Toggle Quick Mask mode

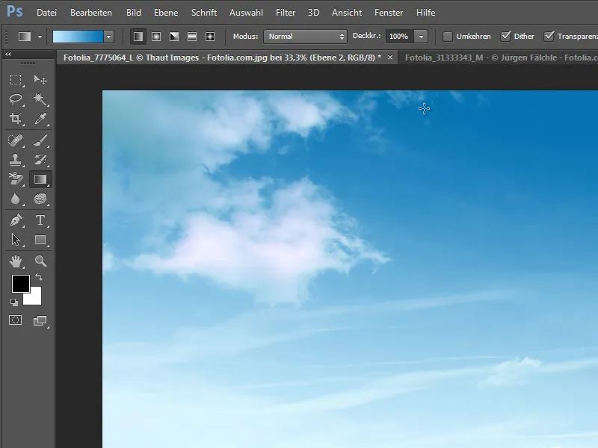pyautogui.click(x=16, y=320)
